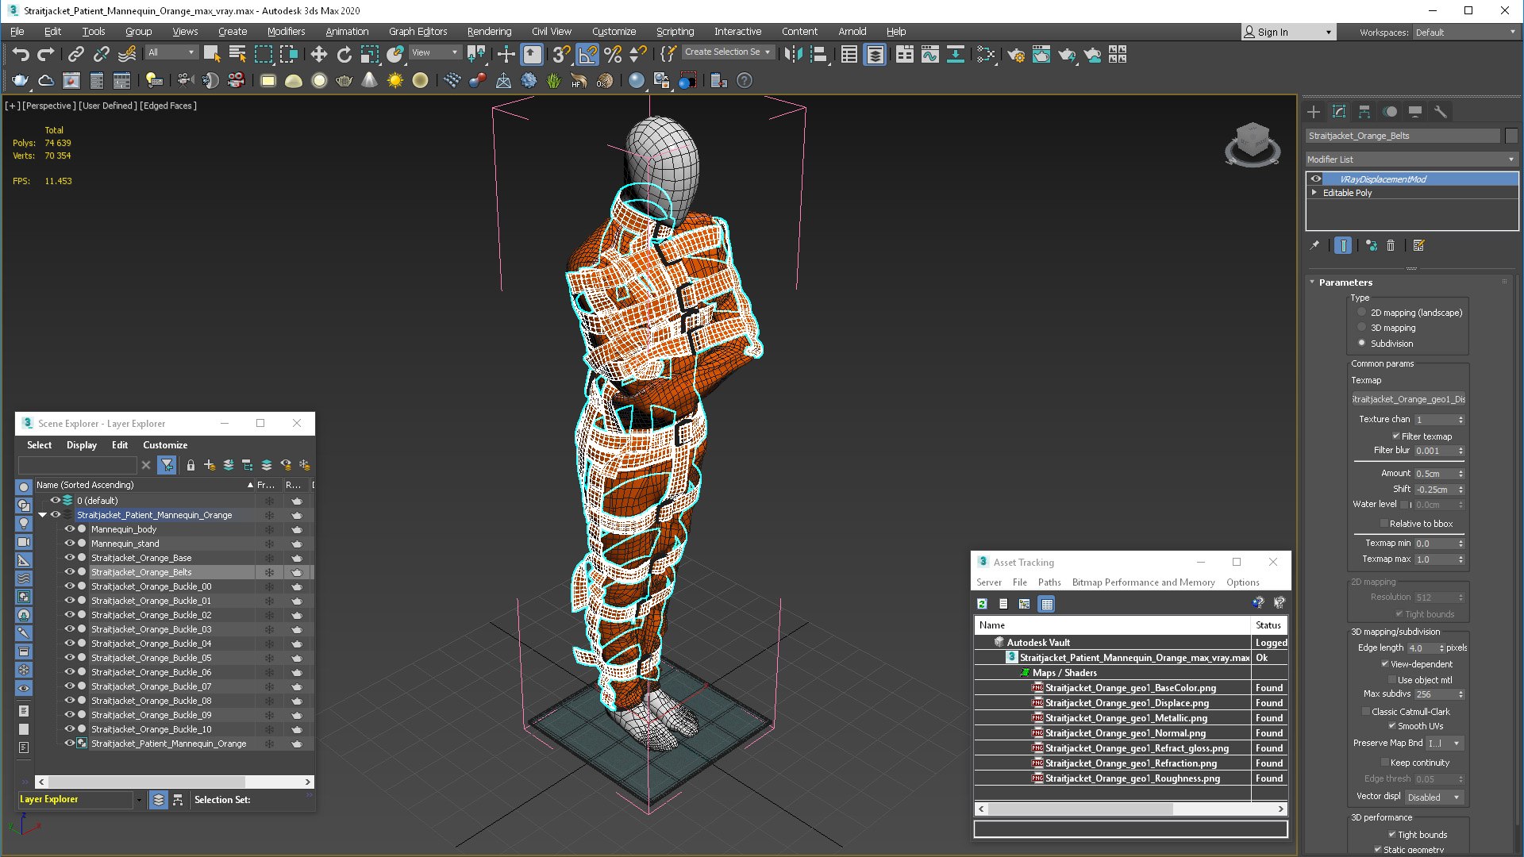Toggle VRayDisplacementMod eye visibility

point(1316,179)
